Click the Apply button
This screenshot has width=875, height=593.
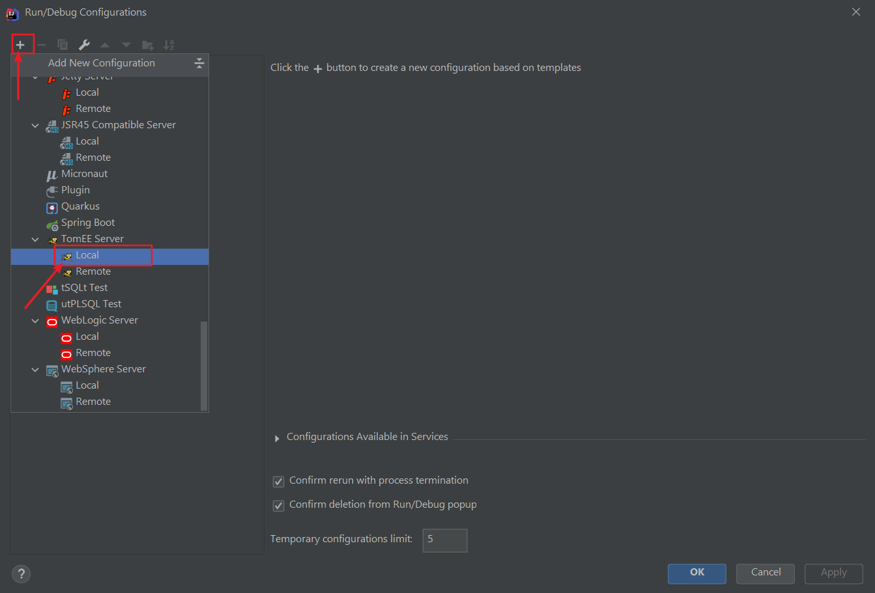[x=834, y=573]
